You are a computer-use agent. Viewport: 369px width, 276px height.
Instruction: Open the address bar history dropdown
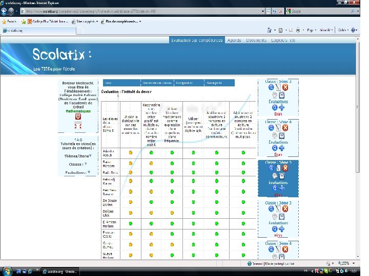point(262,11)
